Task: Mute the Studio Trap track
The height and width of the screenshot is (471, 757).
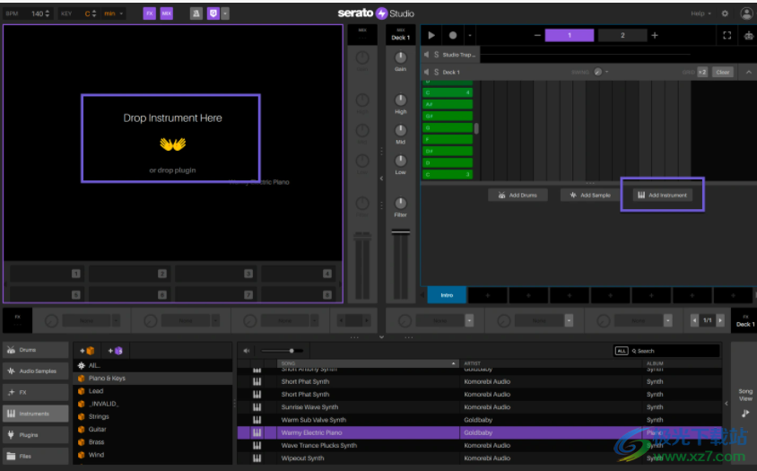Action: click(x=426, y=55)
